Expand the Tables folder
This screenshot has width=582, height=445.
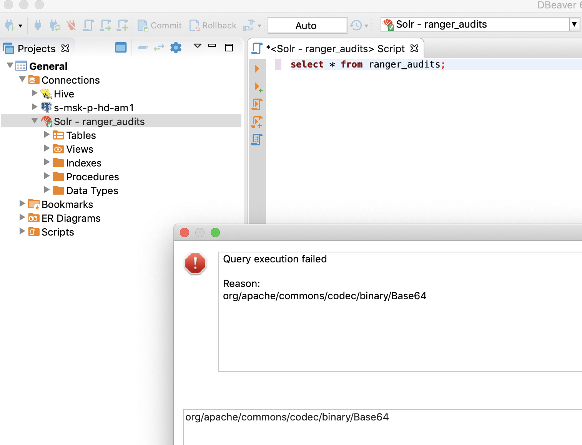(47, 134)
